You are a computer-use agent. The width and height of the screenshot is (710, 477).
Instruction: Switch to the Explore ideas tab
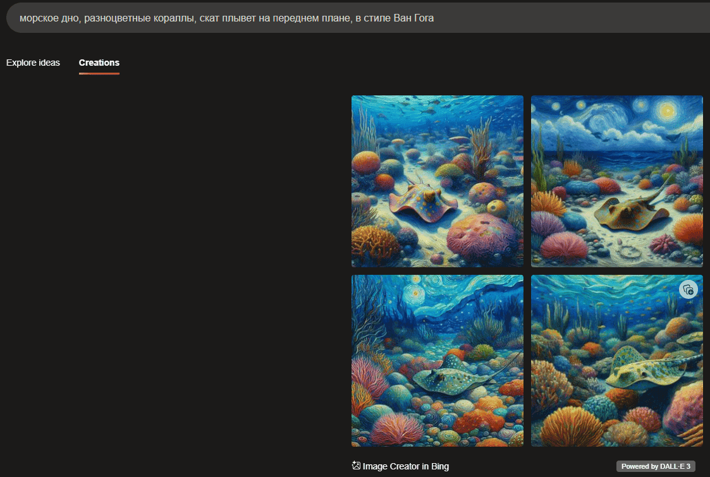click(33, 63)
